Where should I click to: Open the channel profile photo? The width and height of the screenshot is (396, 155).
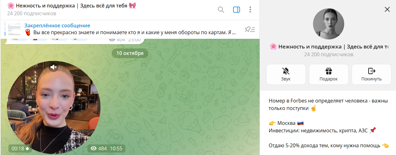coord(329,24)
